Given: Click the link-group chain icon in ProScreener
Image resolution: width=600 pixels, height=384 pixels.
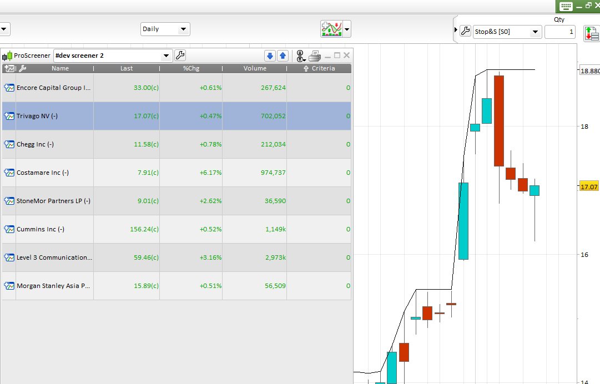Looking at the screenshot, I should pyautogui.click(x=301, y=56).
